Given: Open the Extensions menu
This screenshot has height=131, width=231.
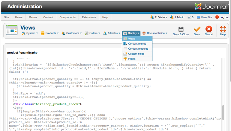Looking at the screenshot, I should click(89, 17).
